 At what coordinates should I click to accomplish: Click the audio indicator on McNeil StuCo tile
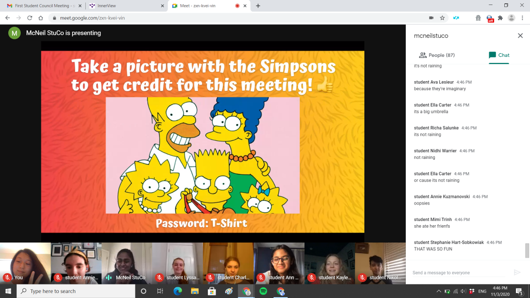(109, 277)
